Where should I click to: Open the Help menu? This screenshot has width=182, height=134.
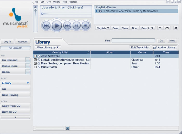pos(65,2)
